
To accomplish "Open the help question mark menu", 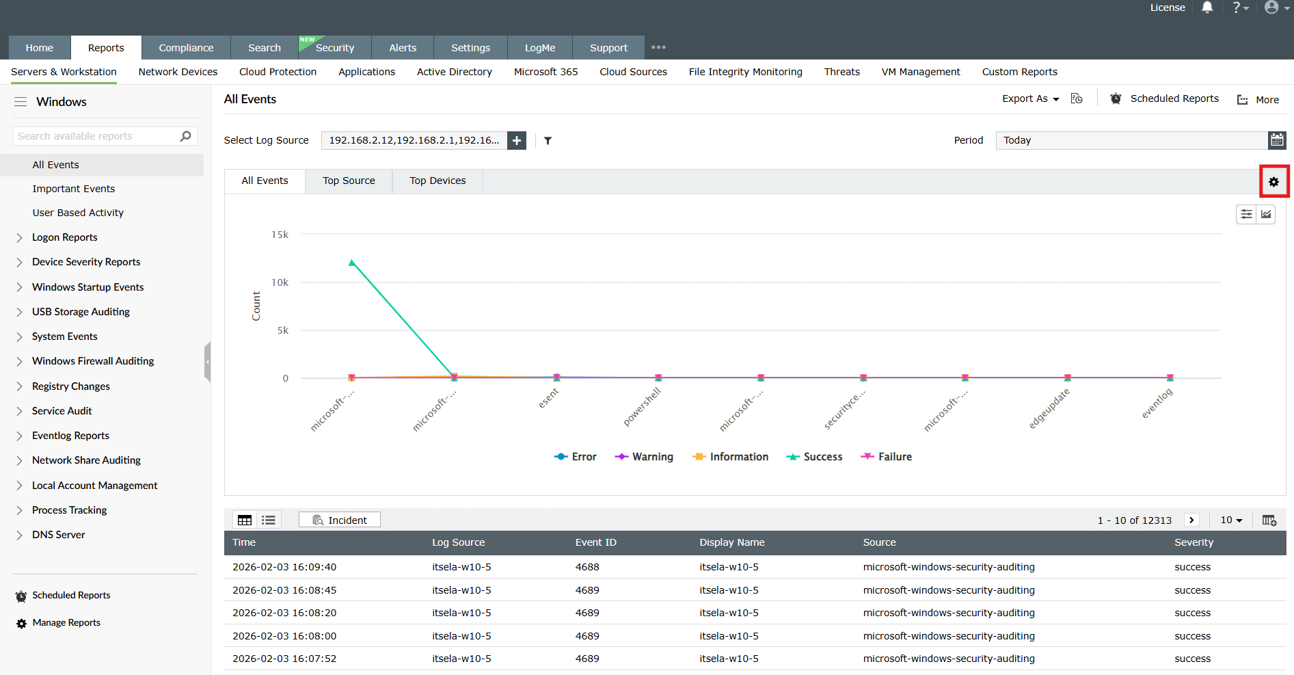I will click(x=1240, y=8).
